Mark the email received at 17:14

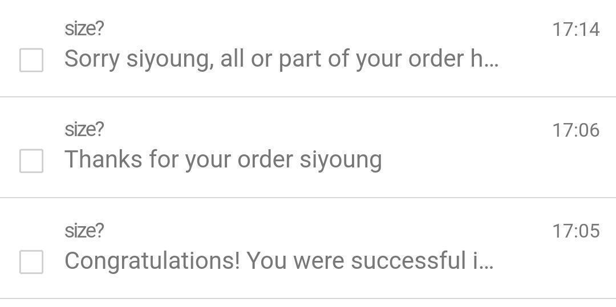click(31, 60)
